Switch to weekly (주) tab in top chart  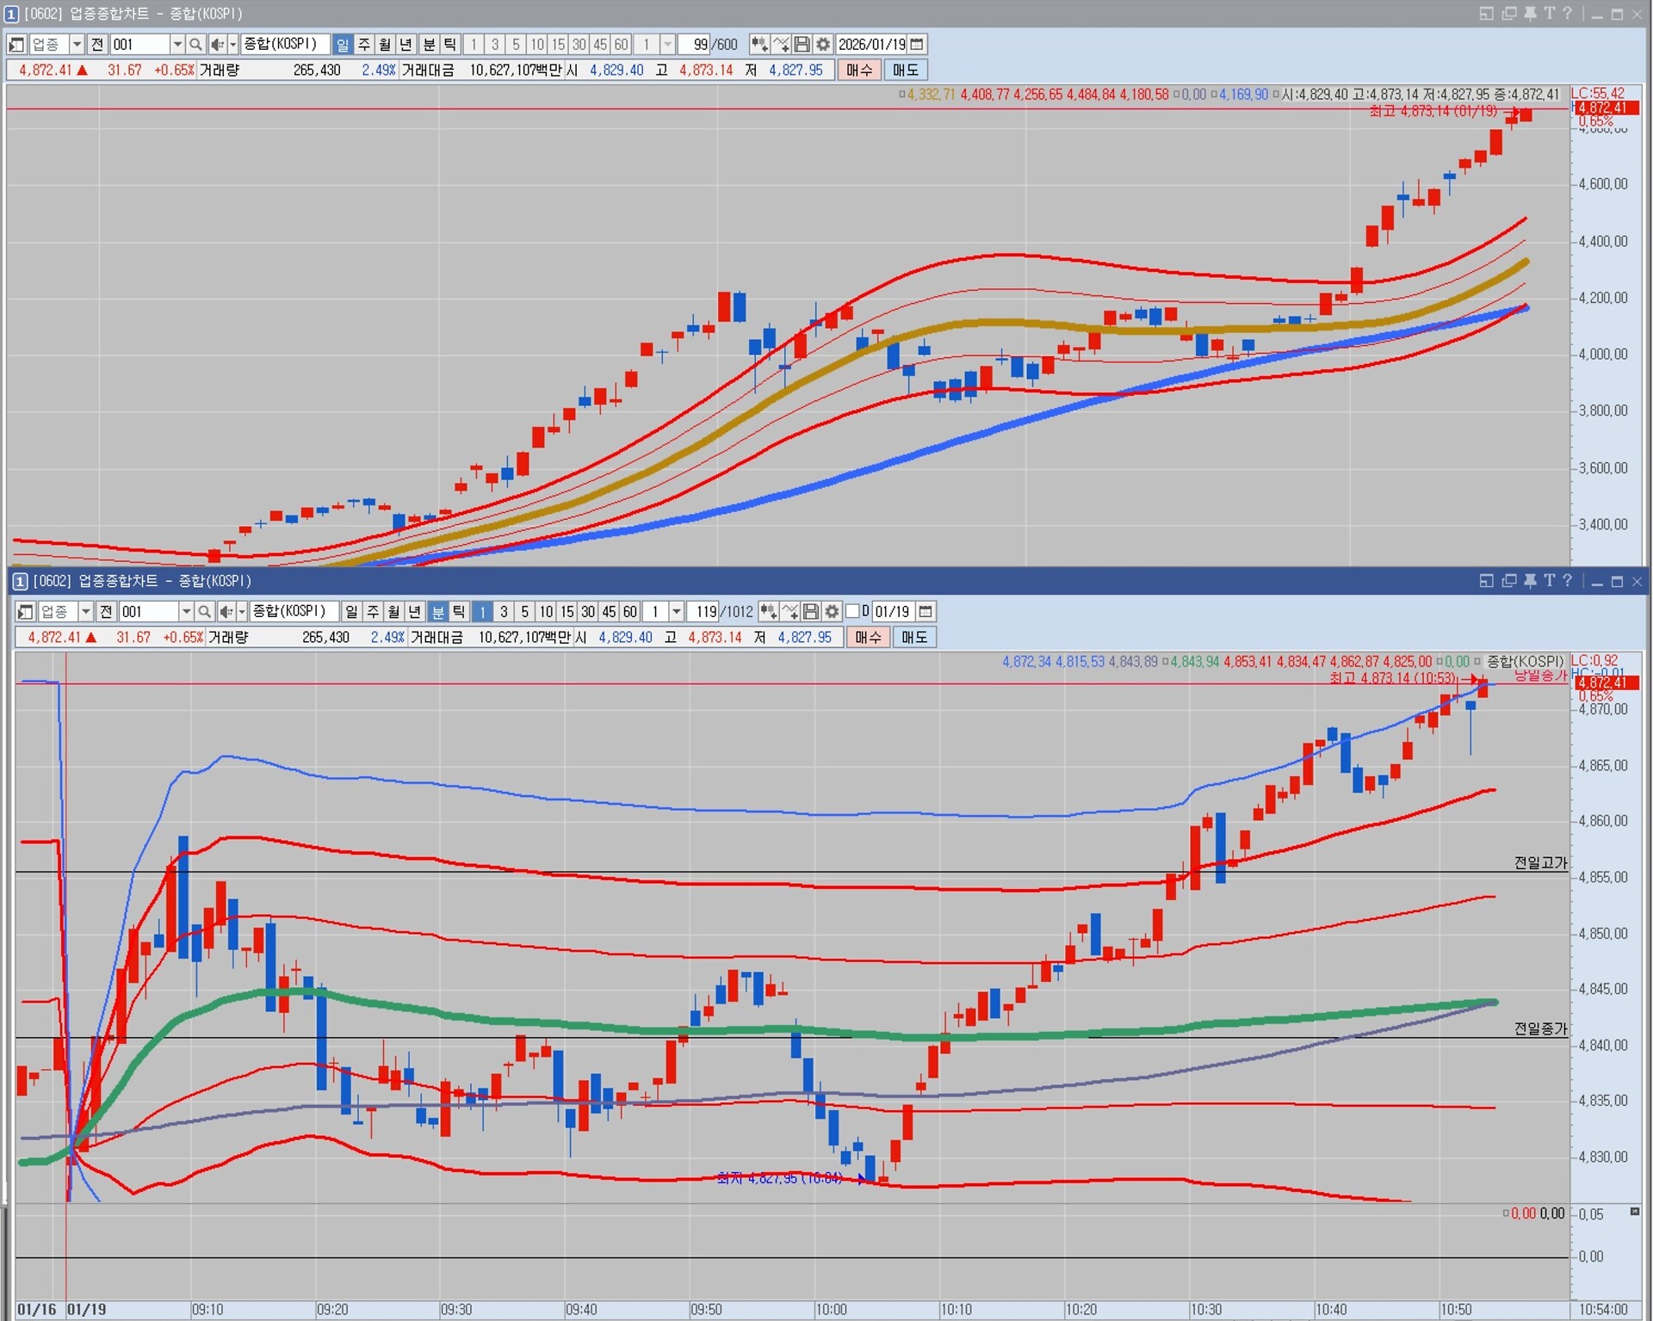point(364,44)
